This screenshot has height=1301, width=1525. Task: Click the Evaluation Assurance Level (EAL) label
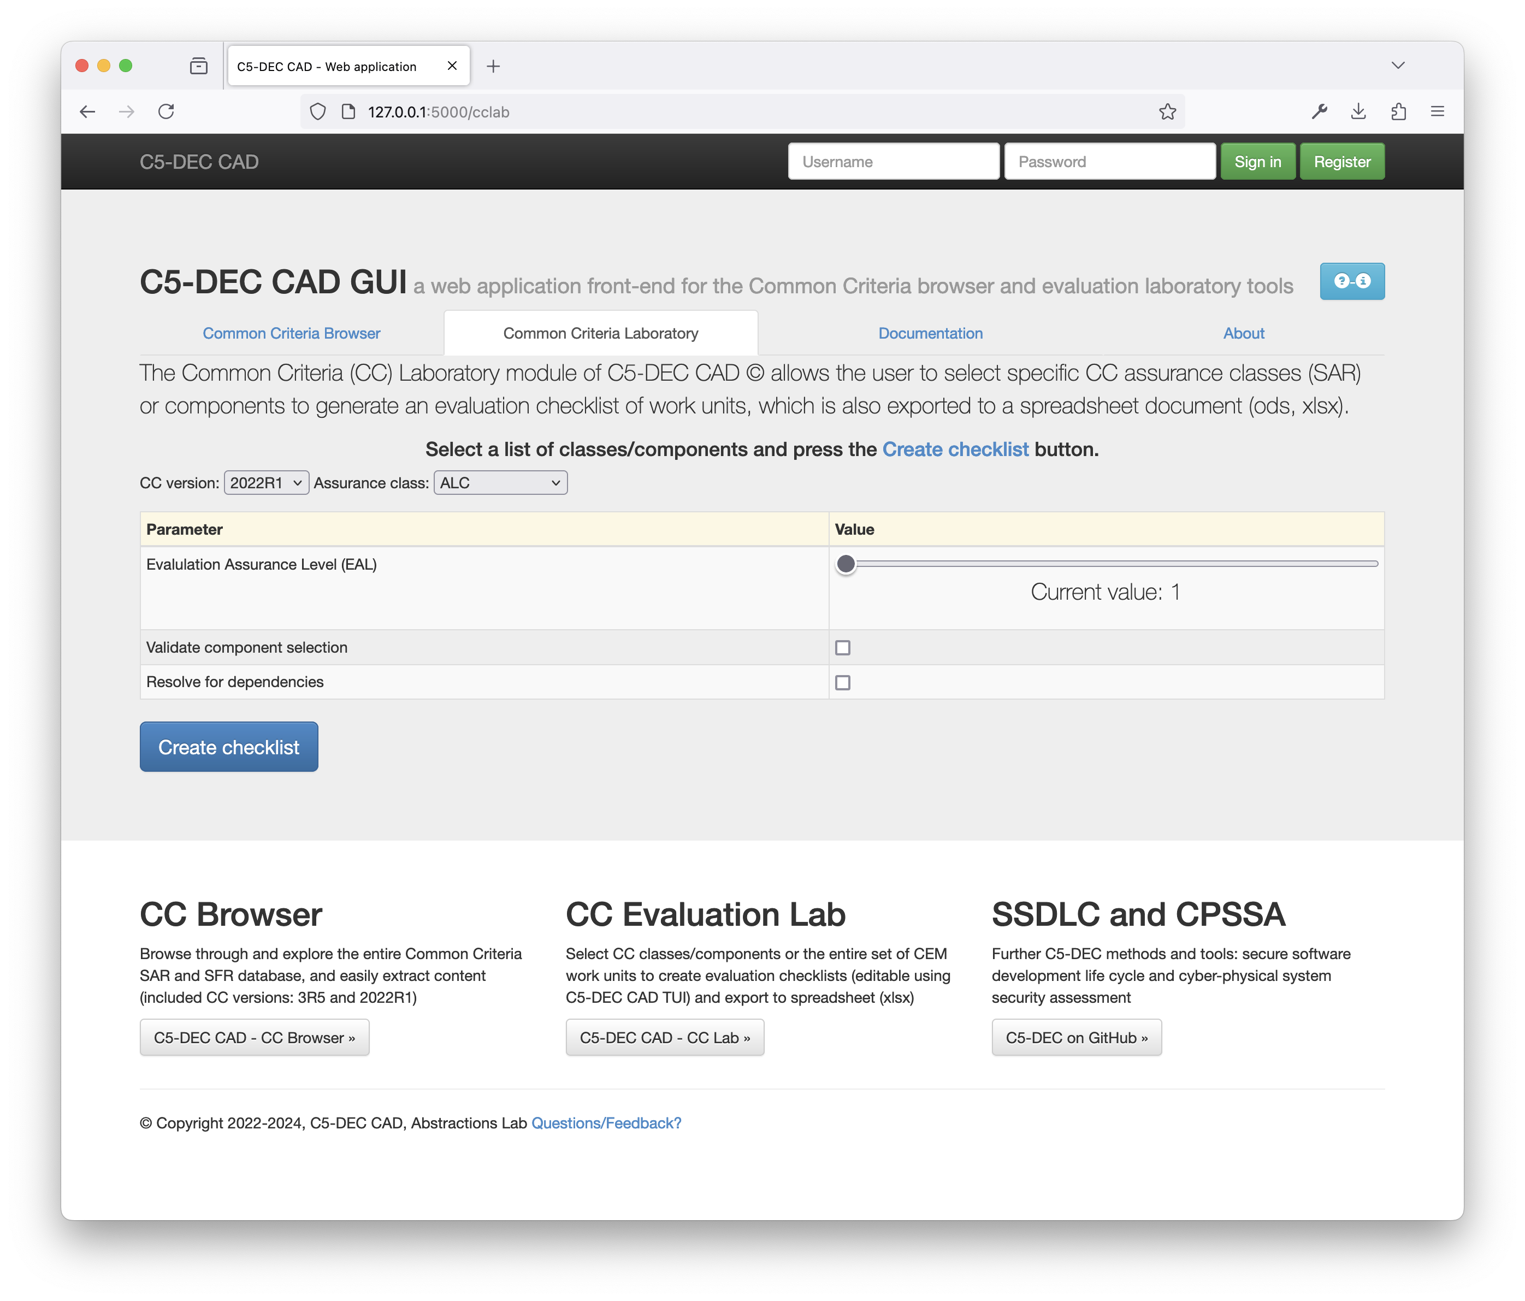(x=261, y=564)
